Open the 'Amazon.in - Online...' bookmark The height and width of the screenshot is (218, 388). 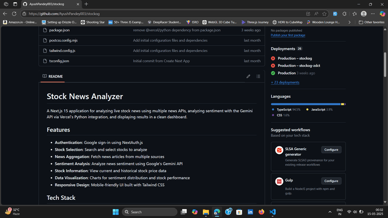20,22
